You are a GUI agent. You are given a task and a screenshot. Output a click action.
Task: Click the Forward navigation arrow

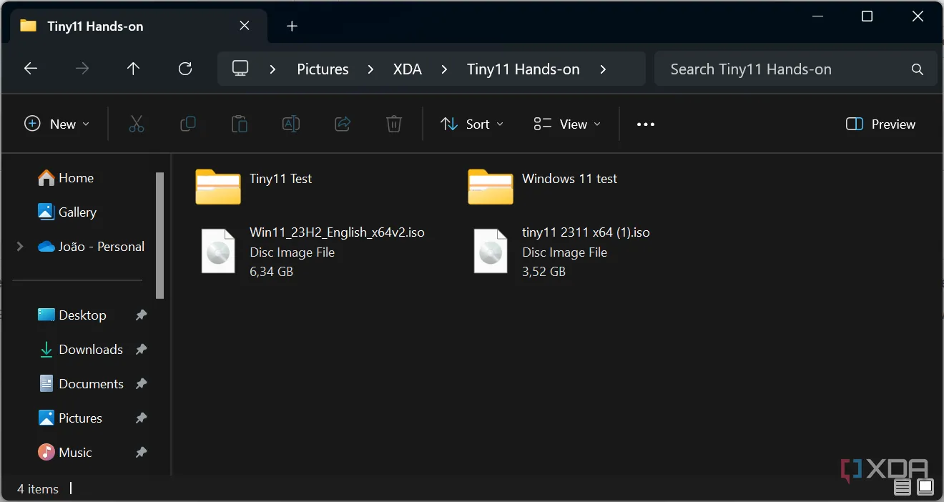82,69
